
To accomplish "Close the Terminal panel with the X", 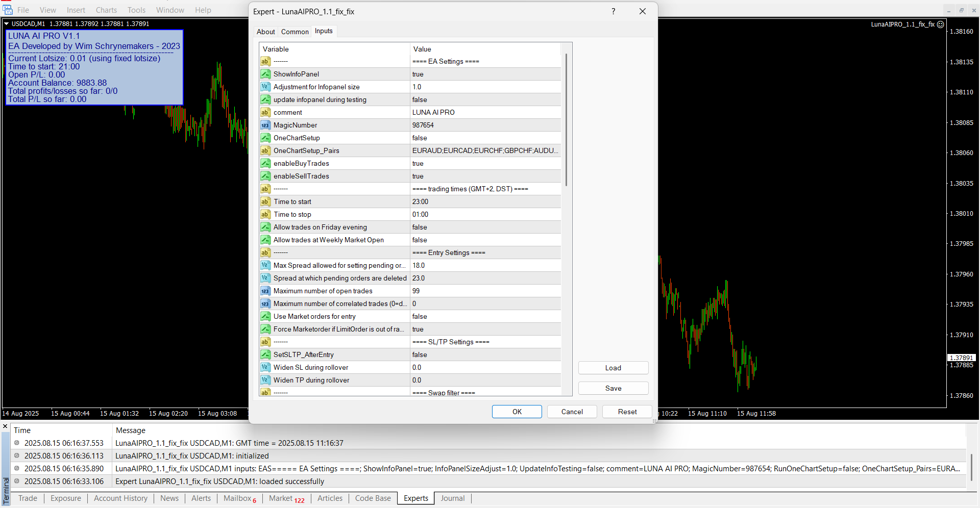I will click(x=5, y=426).
